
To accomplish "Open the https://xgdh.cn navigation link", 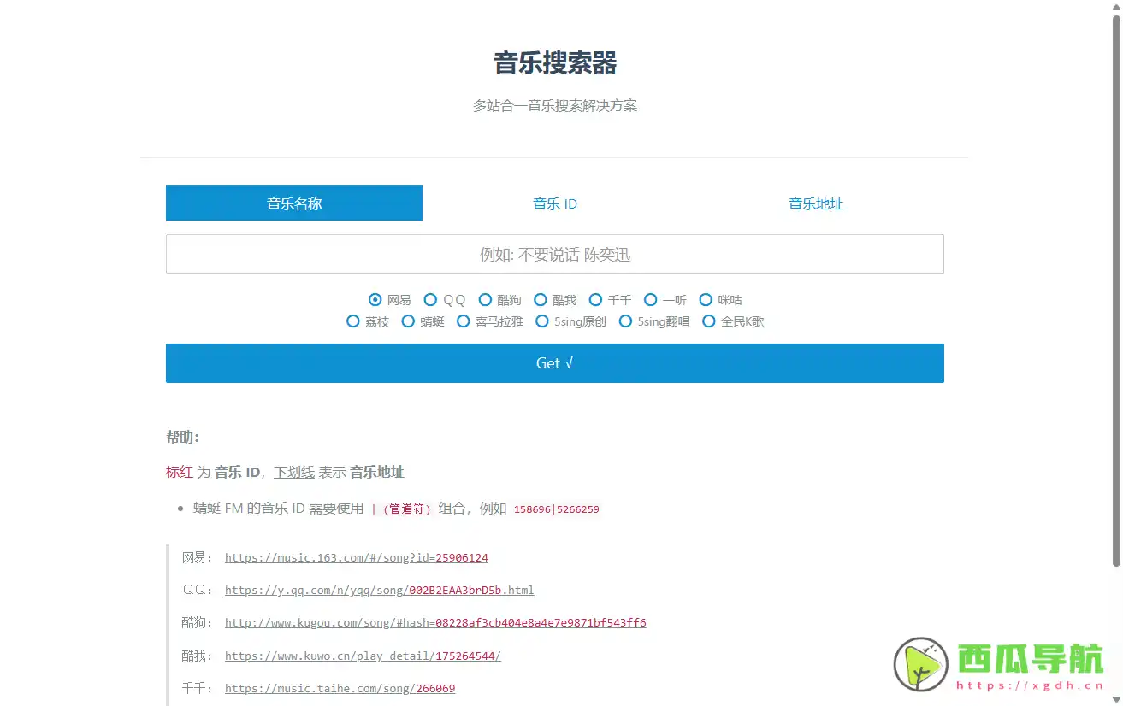I will coord(1030,684).
